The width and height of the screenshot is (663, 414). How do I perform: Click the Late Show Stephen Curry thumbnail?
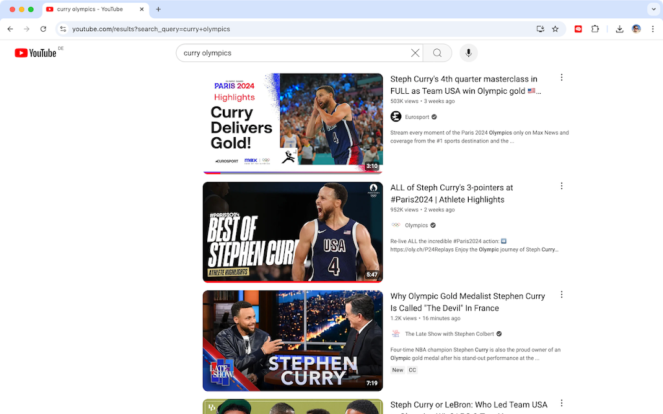(293, 340)
